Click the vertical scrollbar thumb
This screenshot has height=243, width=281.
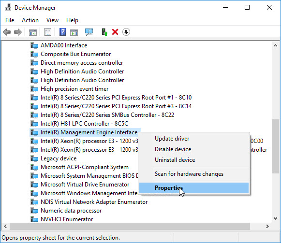pyautogui.click(x=276, y=146)
